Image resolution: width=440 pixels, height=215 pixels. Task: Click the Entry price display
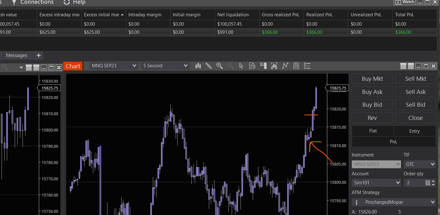415,131
